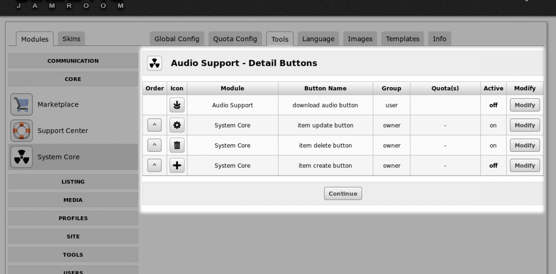Move item delete button up in order

point(154,145)
